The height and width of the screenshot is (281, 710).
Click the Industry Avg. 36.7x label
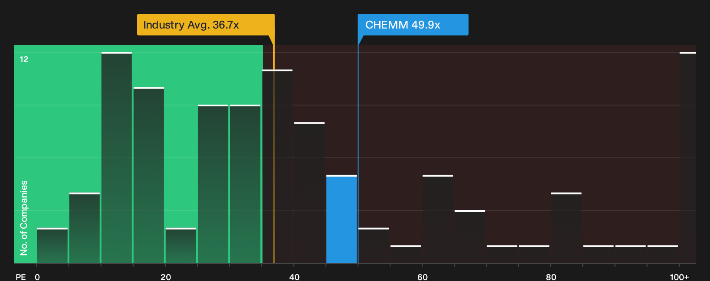[206, 25]
